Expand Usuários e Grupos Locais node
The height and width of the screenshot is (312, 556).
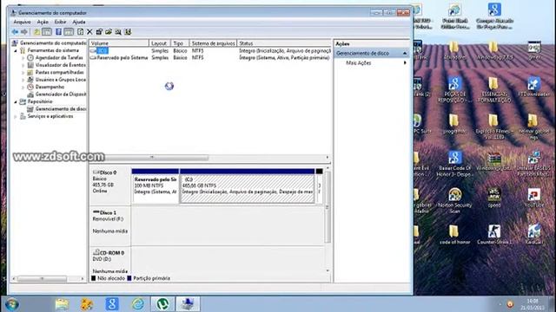23,80
